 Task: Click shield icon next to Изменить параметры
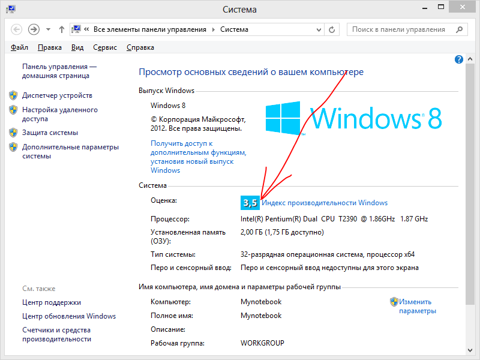[x=394, y=302]
